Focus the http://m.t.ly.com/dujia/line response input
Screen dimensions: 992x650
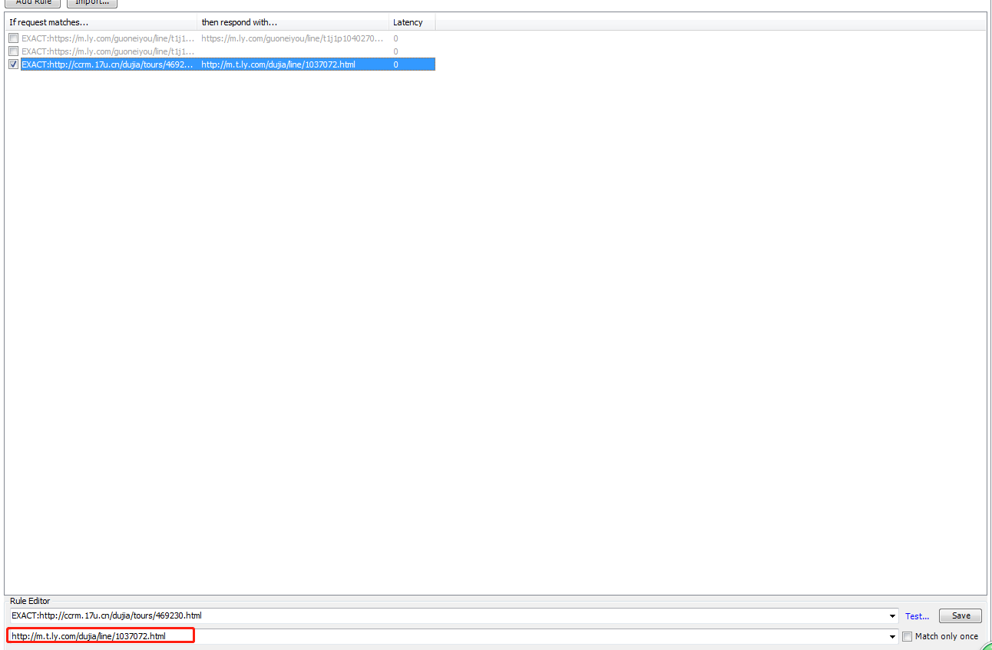tap(448, 636)
